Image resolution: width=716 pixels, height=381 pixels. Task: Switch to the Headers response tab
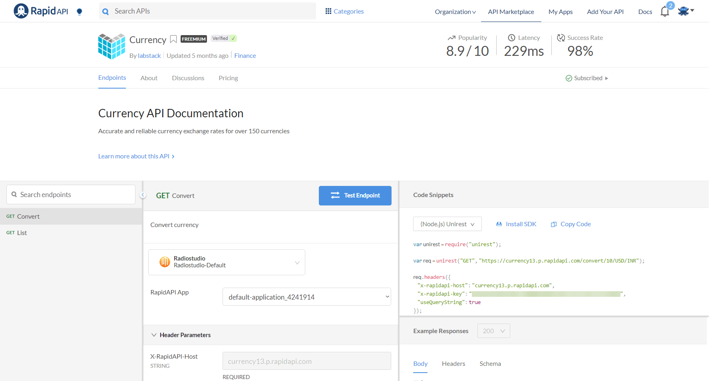(x=453, y=364)
